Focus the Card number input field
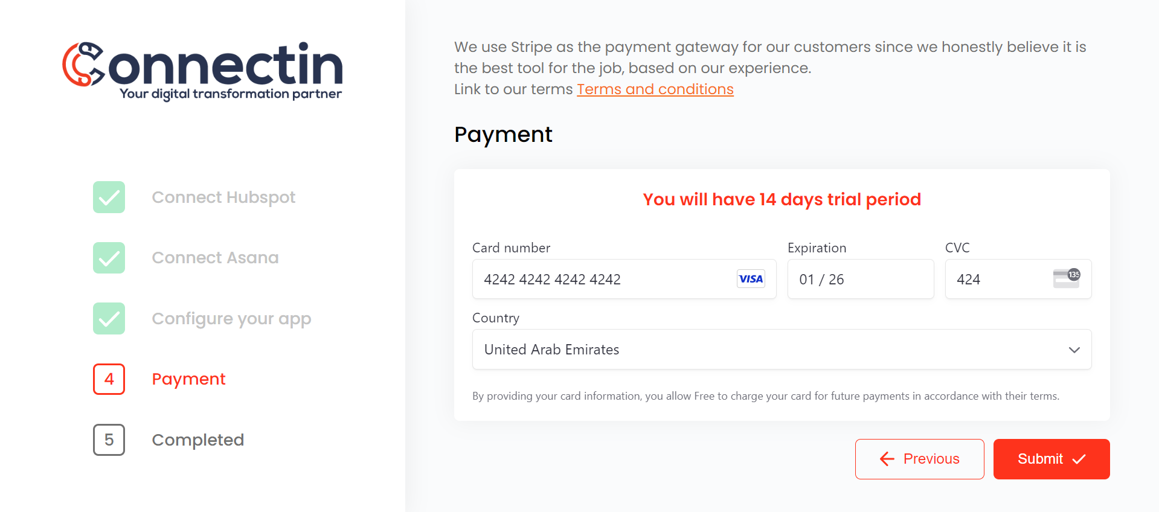 (624, 279)
